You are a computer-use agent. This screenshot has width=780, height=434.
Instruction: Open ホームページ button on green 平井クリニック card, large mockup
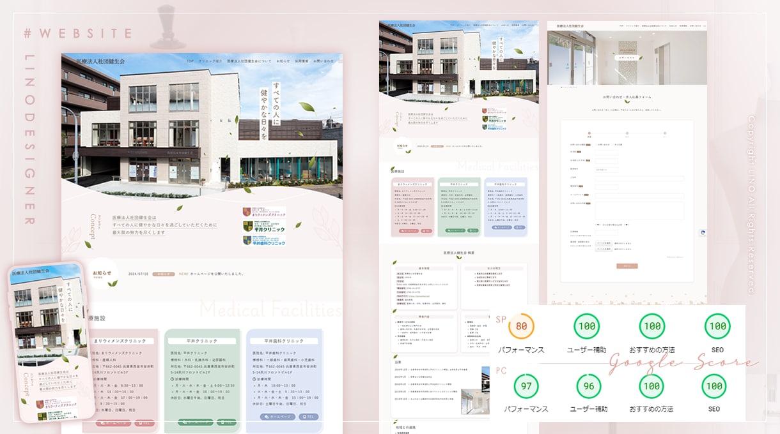coord(197,422)
